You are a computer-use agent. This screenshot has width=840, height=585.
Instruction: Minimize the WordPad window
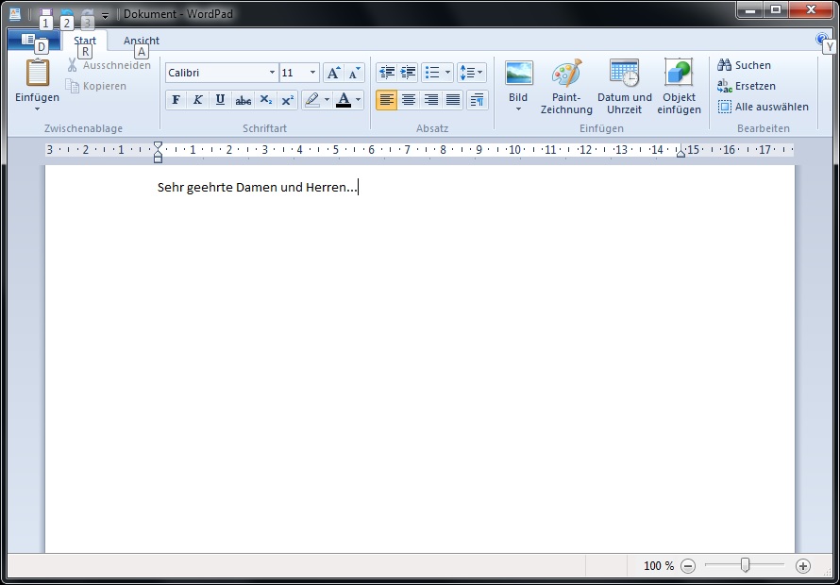(x=750, y=10)
